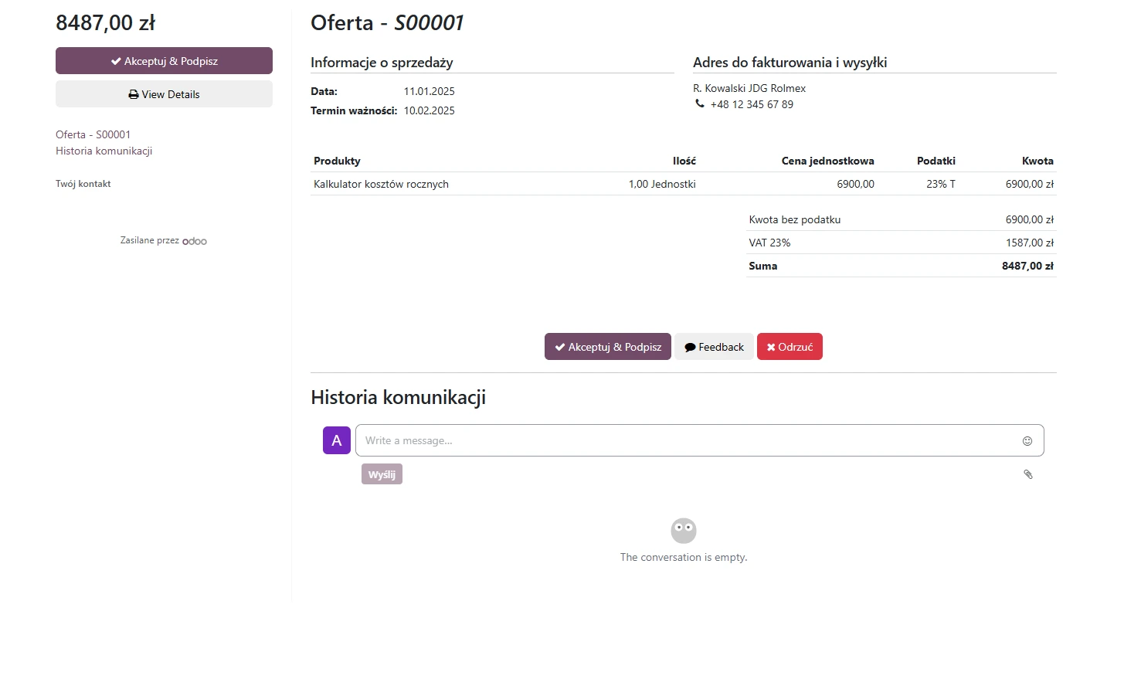Click the Termin ważności date 10.02.2025
Image resolution: width=1141 pixels, height=696 pixels.
pyautogui.click(x=429, y=110)
